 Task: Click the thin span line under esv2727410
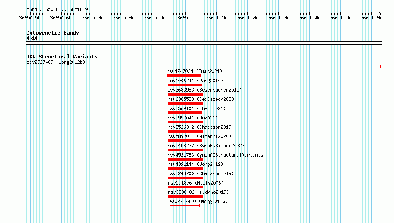(x=185, y=206)
